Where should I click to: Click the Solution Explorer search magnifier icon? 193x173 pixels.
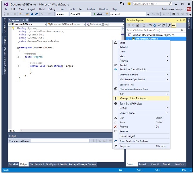(x=182, y=30)
